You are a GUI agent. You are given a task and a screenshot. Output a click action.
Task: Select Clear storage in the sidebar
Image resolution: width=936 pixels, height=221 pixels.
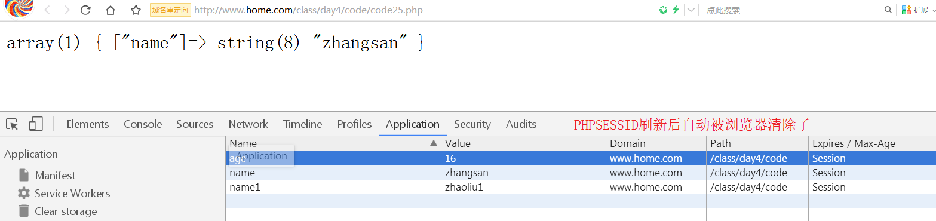tap(65, 211)
